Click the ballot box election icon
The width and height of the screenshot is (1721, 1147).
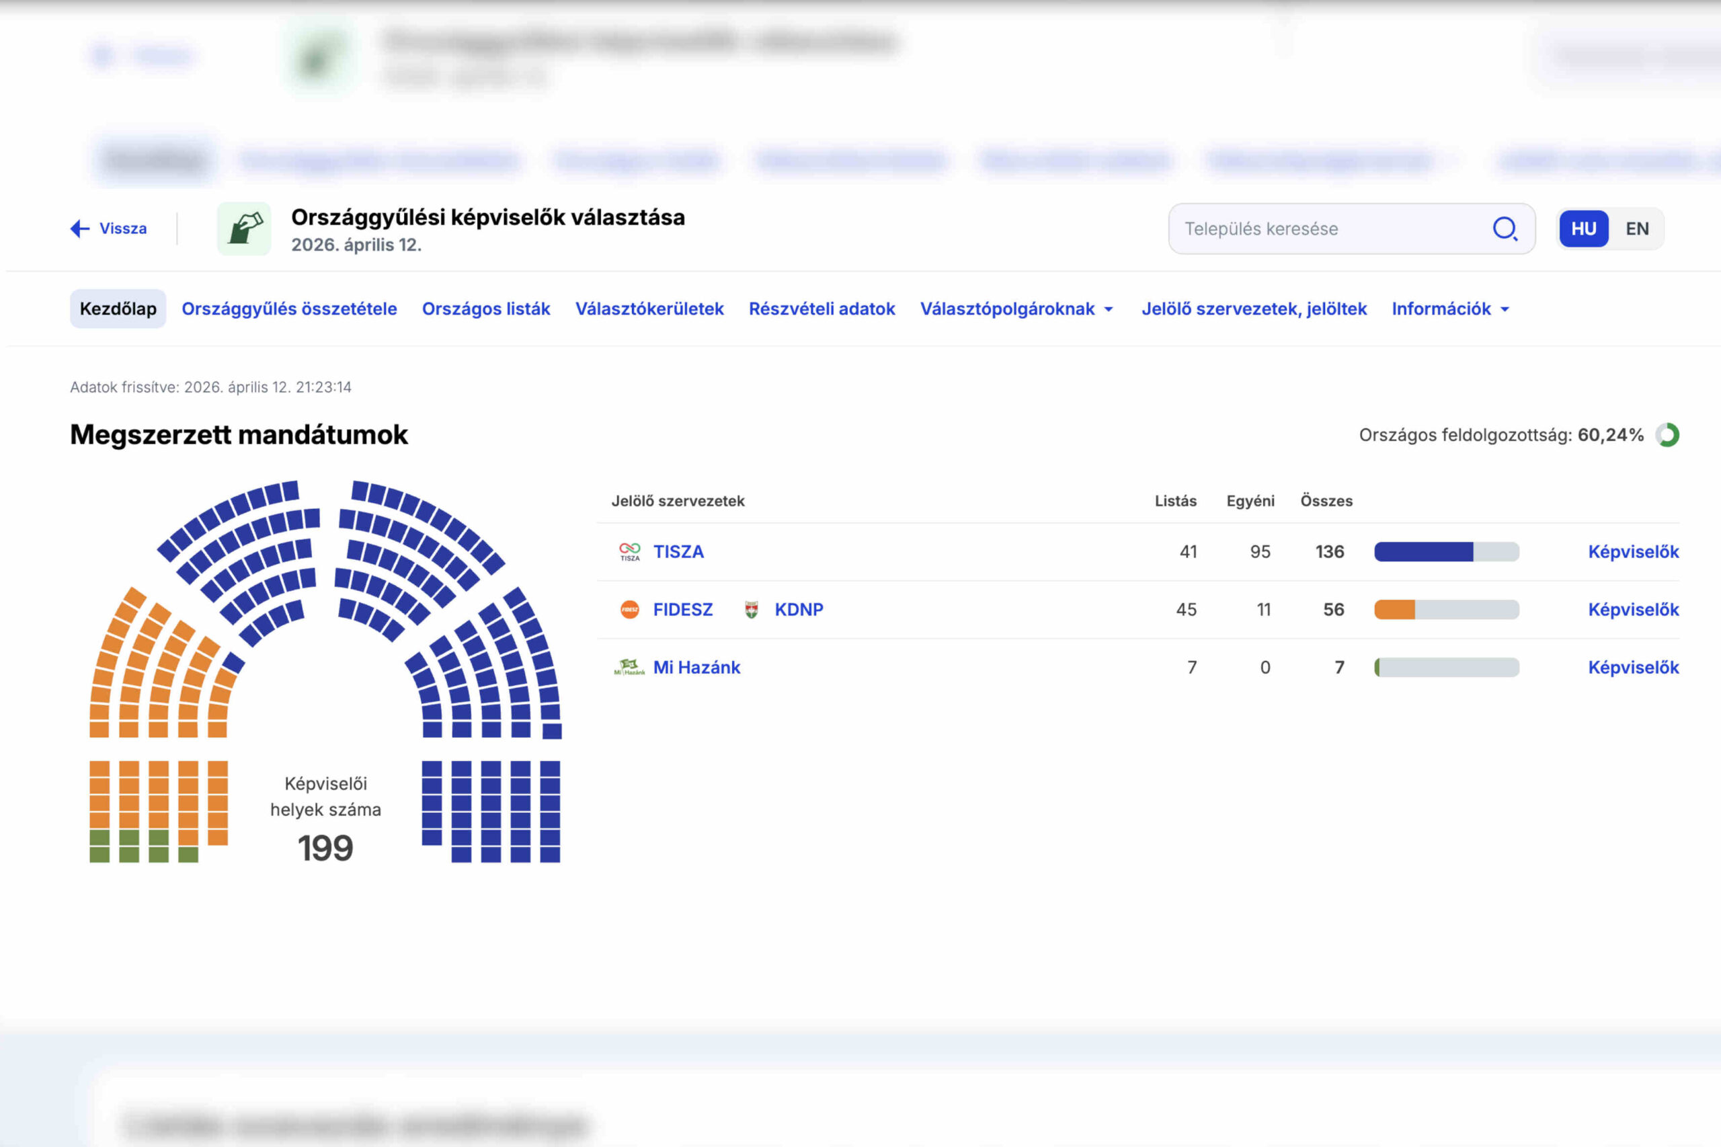[244, 229]
